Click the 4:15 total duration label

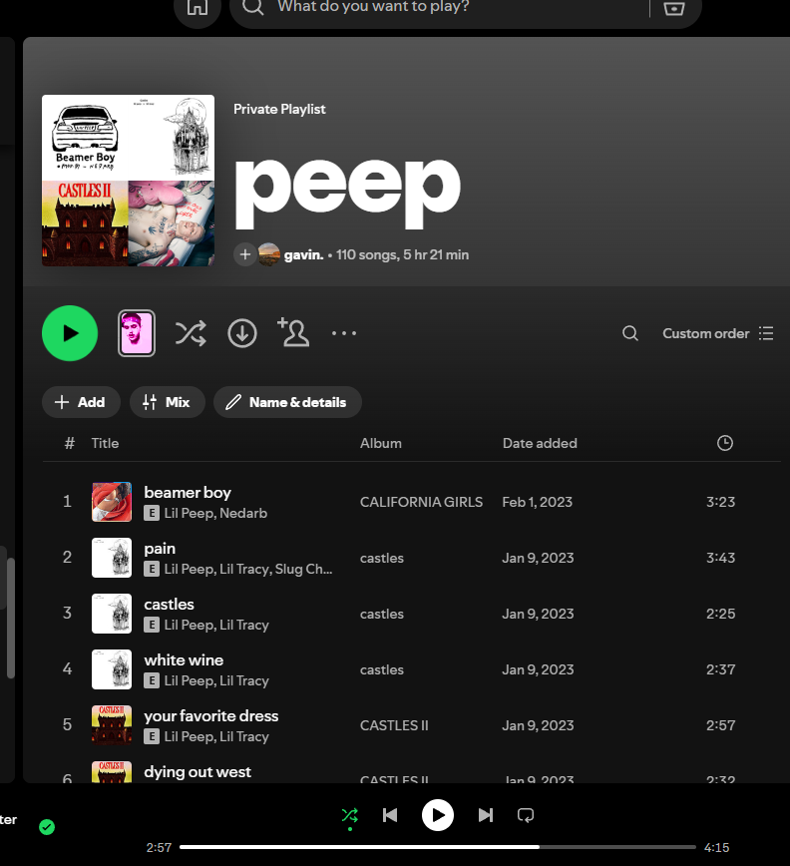point(716,847)
